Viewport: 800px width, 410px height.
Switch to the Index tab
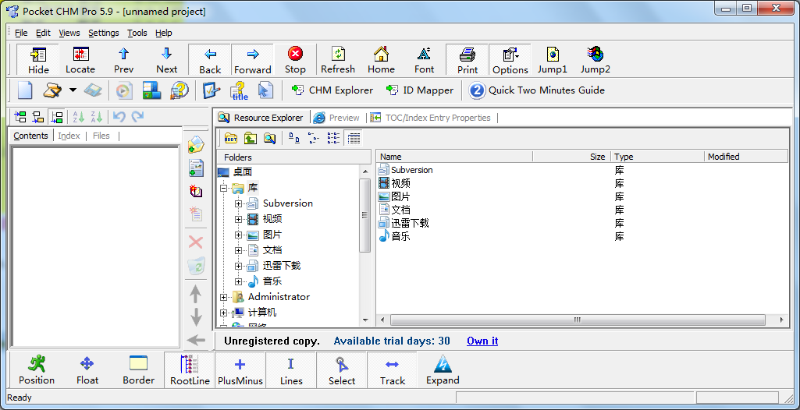tap(69, 136)
